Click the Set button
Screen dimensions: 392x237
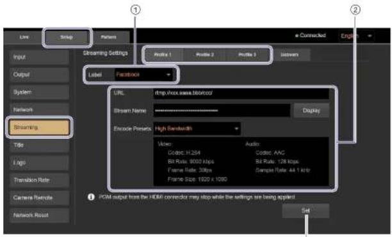click(306, 211)
